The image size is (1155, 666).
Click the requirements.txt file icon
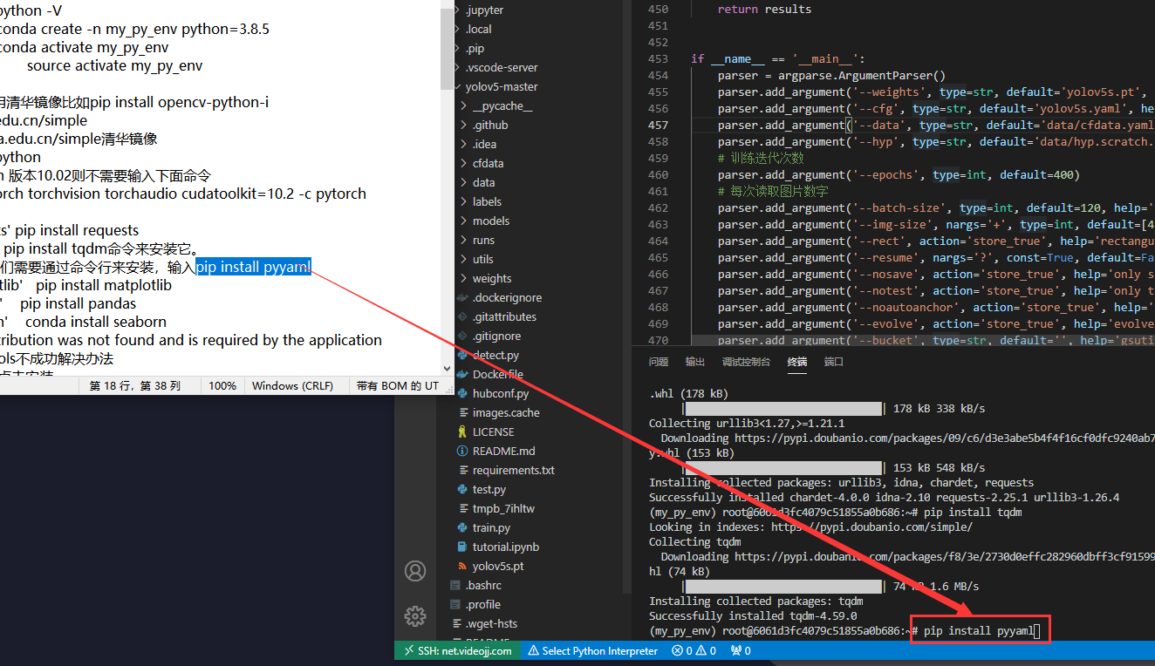[x=462, y=470]
